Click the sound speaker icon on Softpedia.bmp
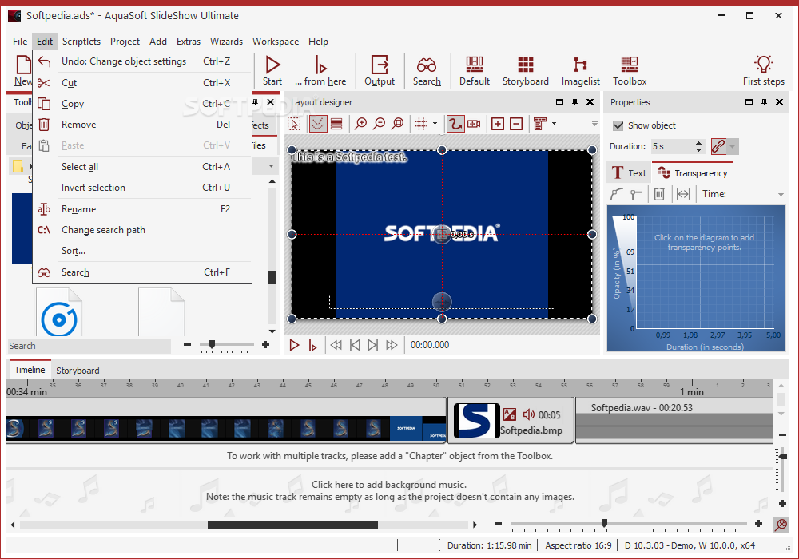The width and height of the screenshot is (799, 559). (x=528, y=414)
